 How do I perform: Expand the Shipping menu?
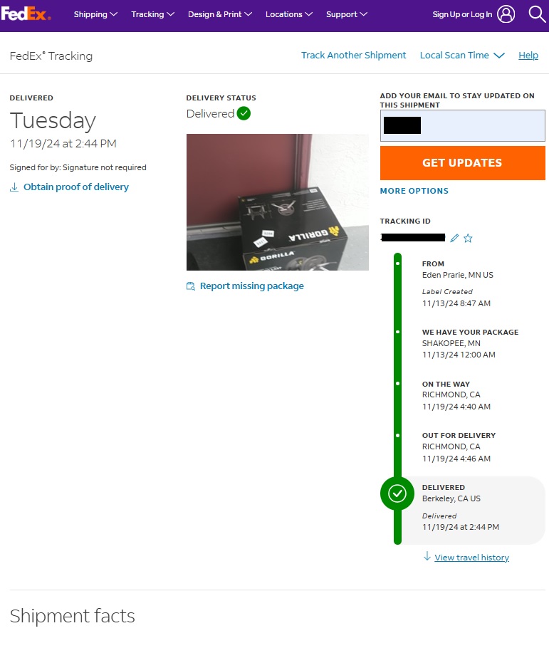click(95, 14)
